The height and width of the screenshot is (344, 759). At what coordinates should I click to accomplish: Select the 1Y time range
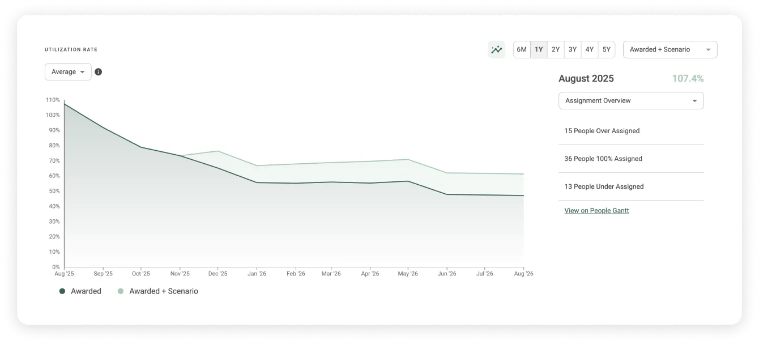tap(539, 49)
